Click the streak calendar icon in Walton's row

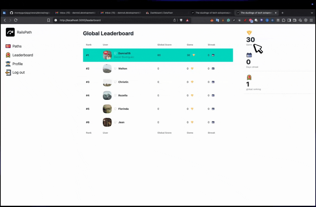[x=213, y=69]
